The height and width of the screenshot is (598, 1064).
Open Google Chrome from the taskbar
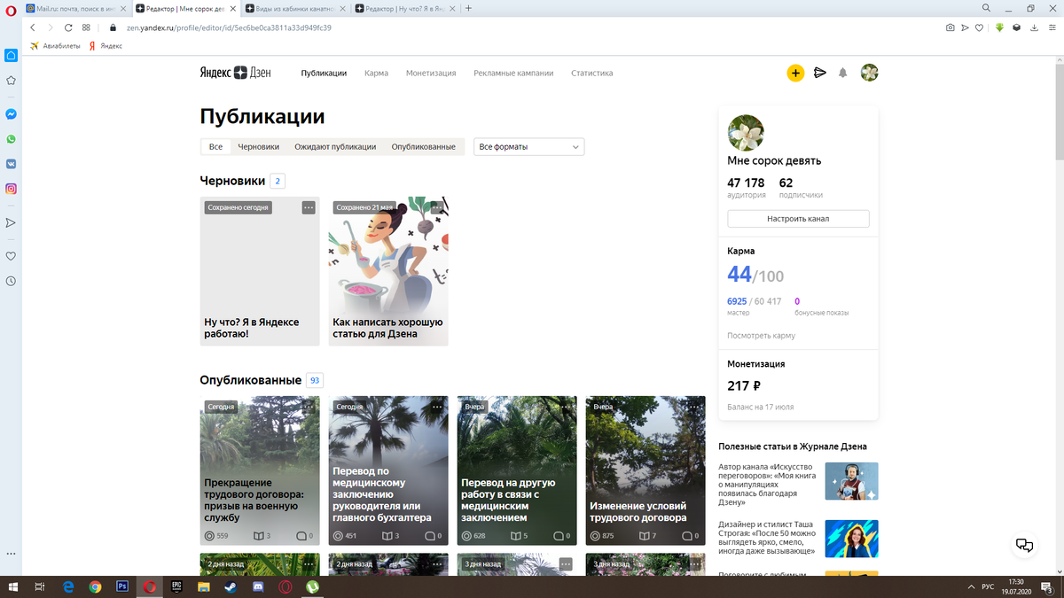(x=95, y=586)
